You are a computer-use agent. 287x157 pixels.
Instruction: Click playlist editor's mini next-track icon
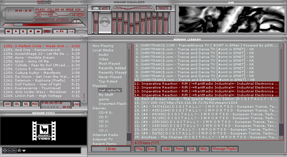(54, 107)
